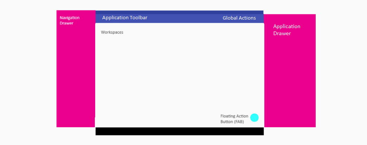Click the word "Drawer" in the right pink panel
The image size is (367, 145).
[x=282, y=34]
